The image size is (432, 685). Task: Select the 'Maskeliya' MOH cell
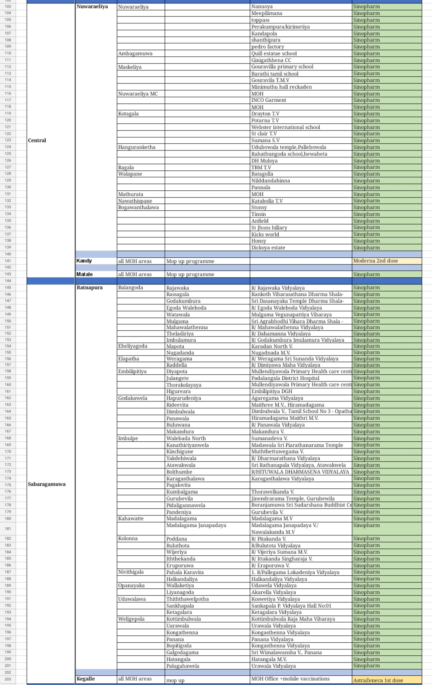(x=141, y=67)
